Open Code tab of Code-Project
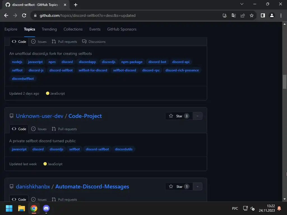The height and width of the screenshot is (215, 287). (19, 129)
